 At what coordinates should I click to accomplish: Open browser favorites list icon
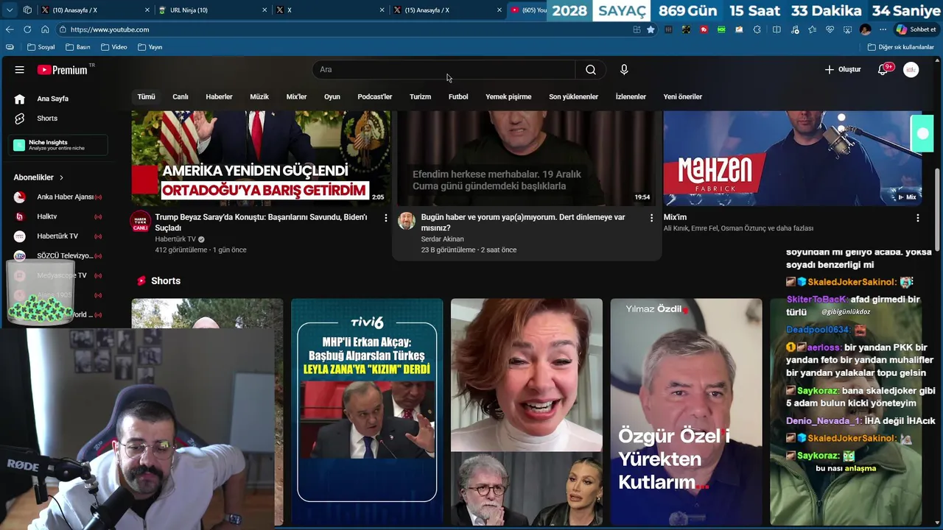[x=812, y=29]
